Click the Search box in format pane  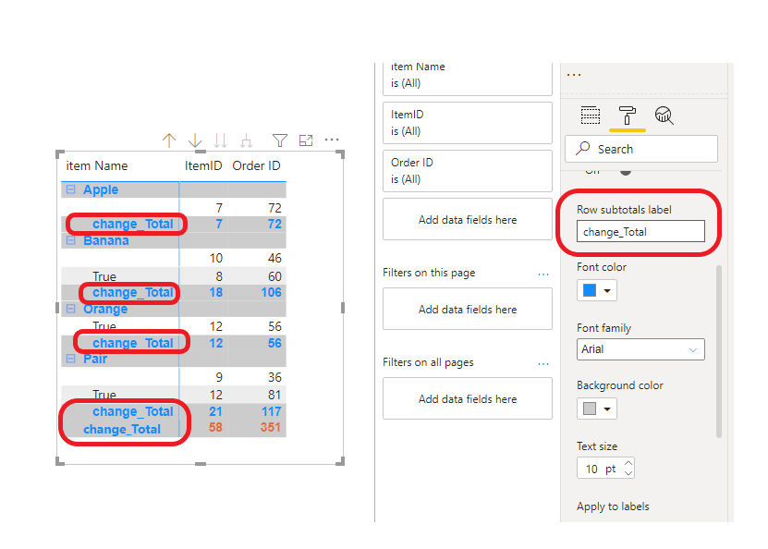[641, 149]
